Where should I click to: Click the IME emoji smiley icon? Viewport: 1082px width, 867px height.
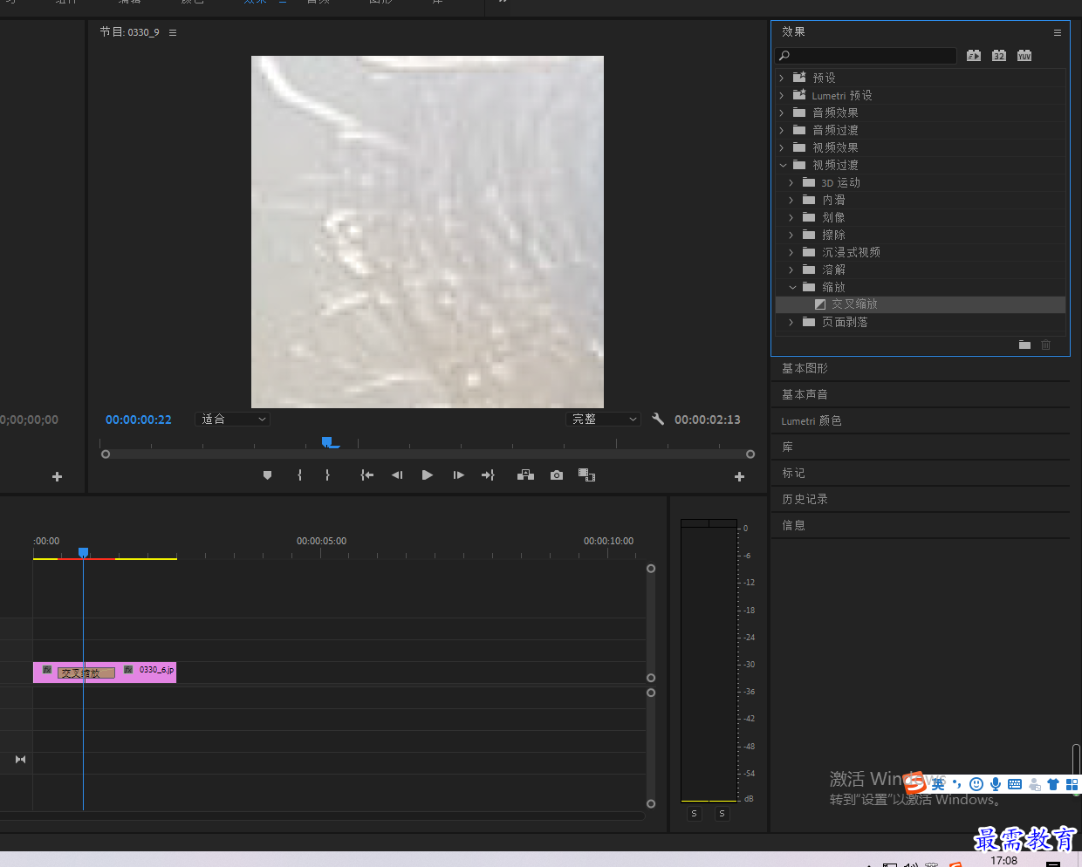(976, 784)
